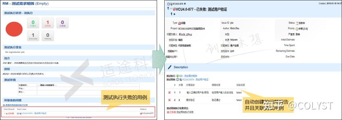Click the 代码性能缺陷 问题类型 value
342x120 pixels.
(185, 46)
